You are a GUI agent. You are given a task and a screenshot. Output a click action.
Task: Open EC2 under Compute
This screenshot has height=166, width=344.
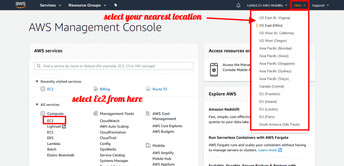coord(50,121)
